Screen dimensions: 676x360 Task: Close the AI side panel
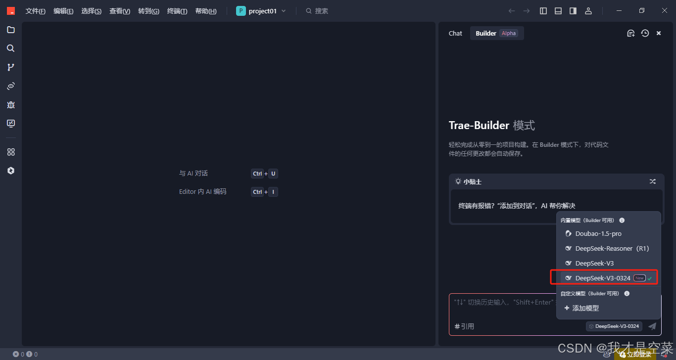659,33
